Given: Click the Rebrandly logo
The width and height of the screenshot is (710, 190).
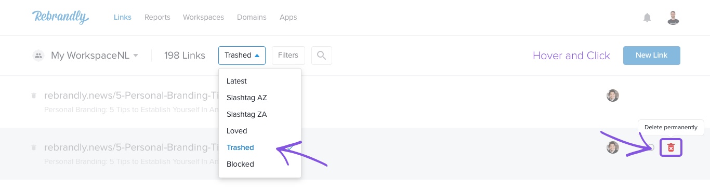Looking at the screenshot, I should pyautogui.click(x=60, y=17).
